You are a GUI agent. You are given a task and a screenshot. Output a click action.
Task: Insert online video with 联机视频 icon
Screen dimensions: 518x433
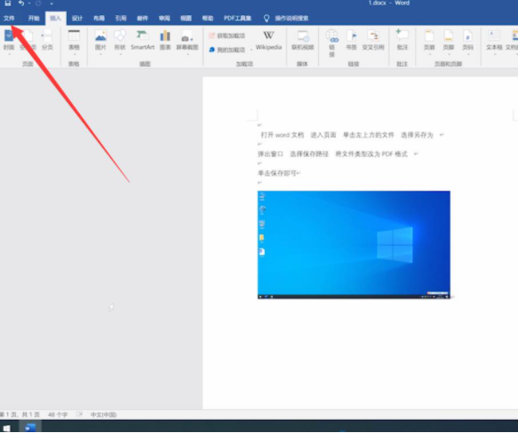[302, 40]
